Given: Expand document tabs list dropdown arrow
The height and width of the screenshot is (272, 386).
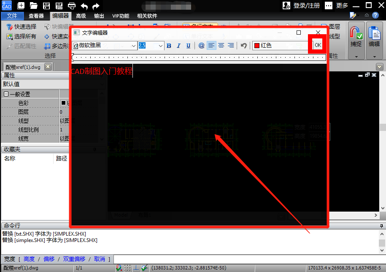Looking at the screenshot, I should pyautogui.click(x=380, y=67).
